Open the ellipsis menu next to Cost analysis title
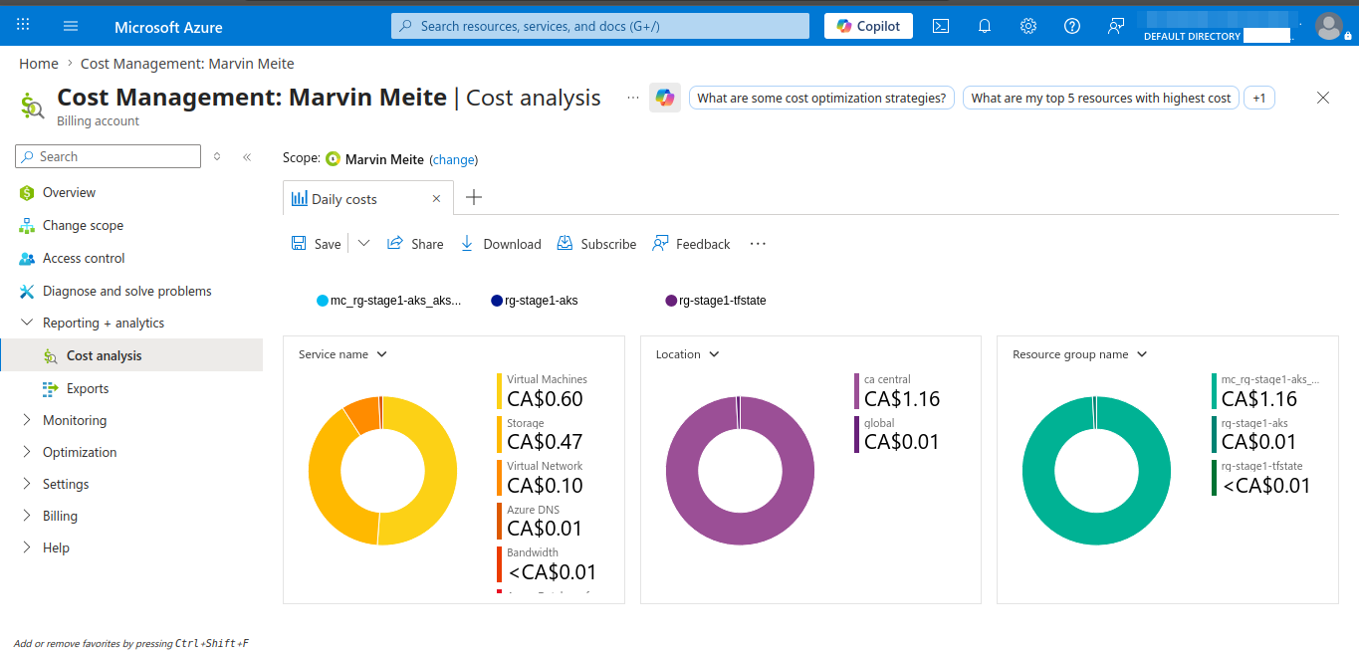 [x=633, y=98]
